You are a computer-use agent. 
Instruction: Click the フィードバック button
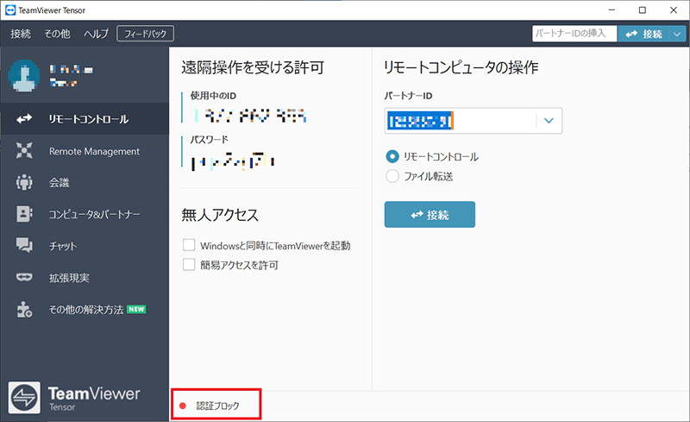[145, 34]
